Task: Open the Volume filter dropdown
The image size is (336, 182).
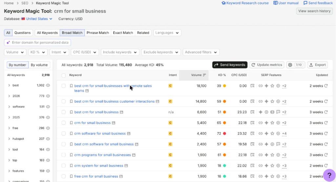Action: [15, 52]
